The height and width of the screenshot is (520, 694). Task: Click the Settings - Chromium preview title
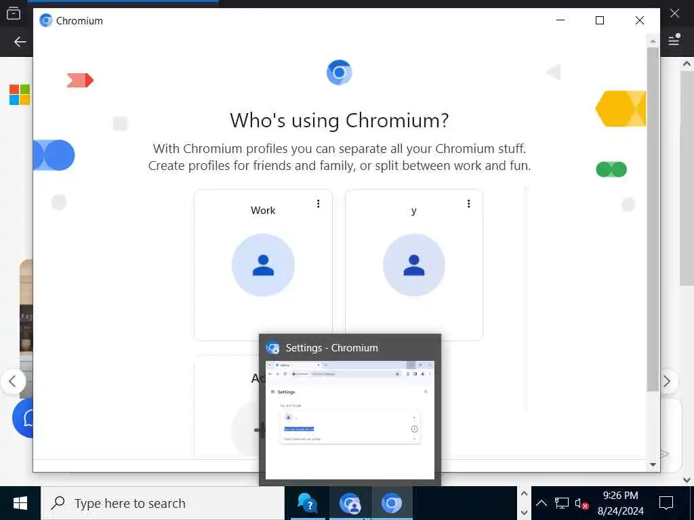[332, 348]
